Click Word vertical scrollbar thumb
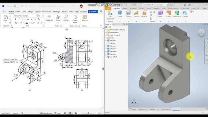Image resolution: width=208 pixels, height=117 pixels. pyautogui.click(x=103, y=69)
